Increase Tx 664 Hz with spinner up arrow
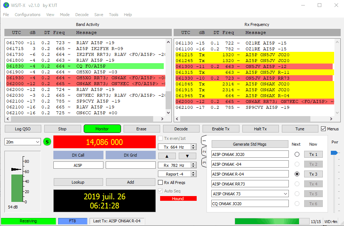Screen dimensions: 344x226 (193, 146)
